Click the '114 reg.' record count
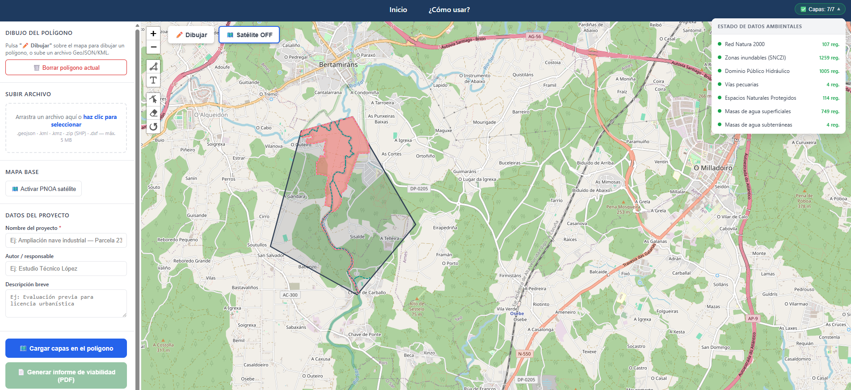851x390 pixels. coord(831,98)
